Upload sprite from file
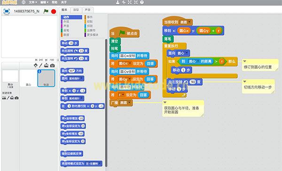This screenshot has height=171, width=282. point(46,66)
